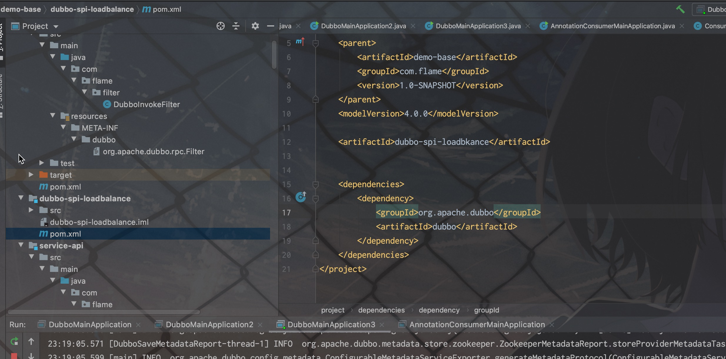Screen dimensions: 726x359
Task: Collapse the dubbo-spi-loadbalance module
Action: (21, 198)
